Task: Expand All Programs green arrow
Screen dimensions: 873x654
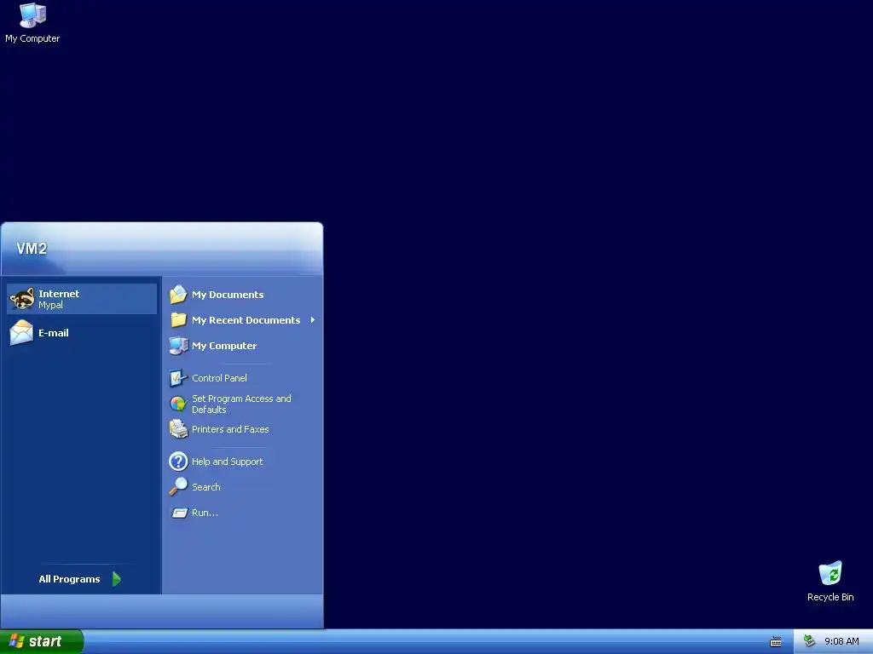Action: [116, 579]
